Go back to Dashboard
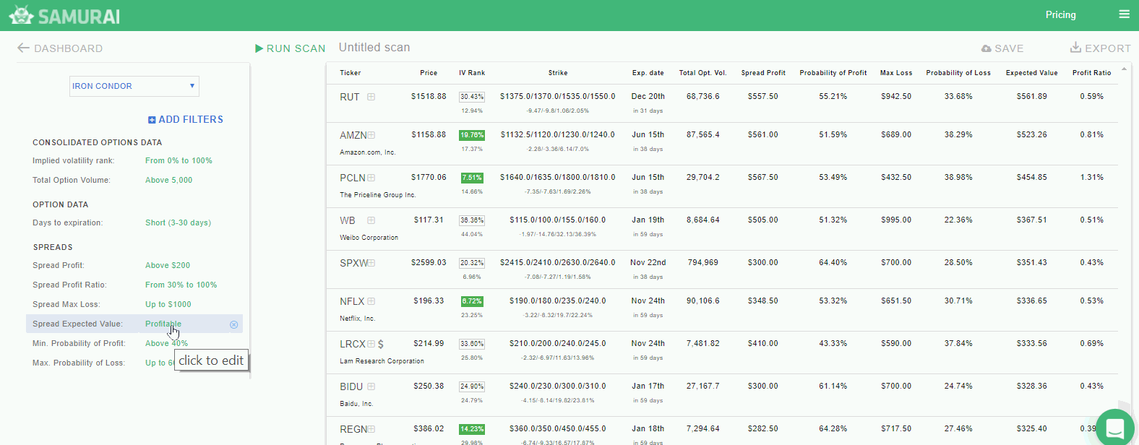 pos(60,48)
